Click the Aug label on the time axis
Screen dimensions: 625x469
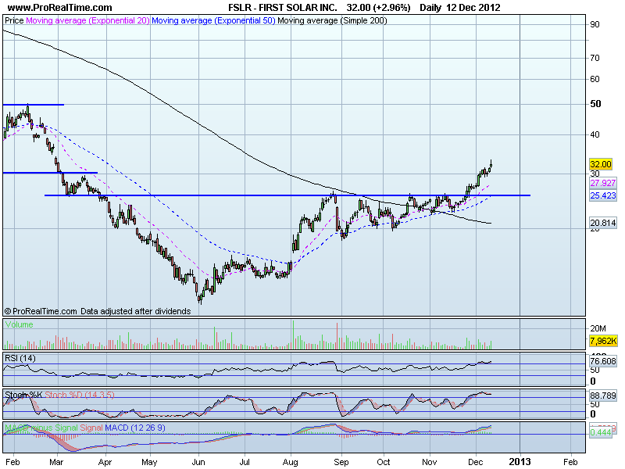point(290,462)
